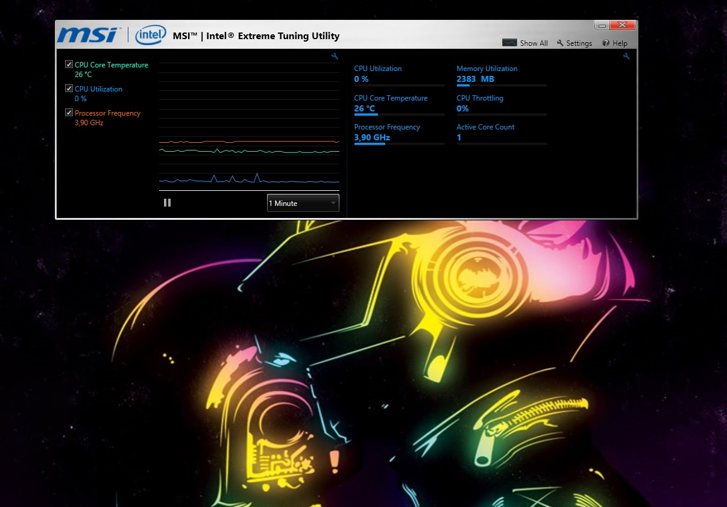
Task: Open Settings from the header
Action: [574, 43]
